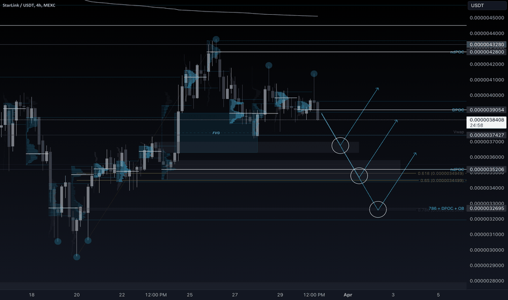Screen dimensions: 508x300
Task: Select the ndPOC label beside 0.0000035206
Action: pyautogui.click(x=457, y=169)
